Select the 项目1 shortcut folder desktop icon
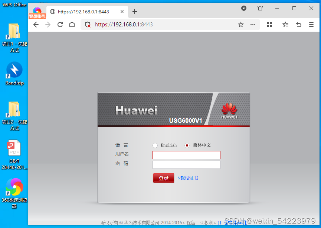Screen dimensions: 321x228 click(x=14, y=38)
